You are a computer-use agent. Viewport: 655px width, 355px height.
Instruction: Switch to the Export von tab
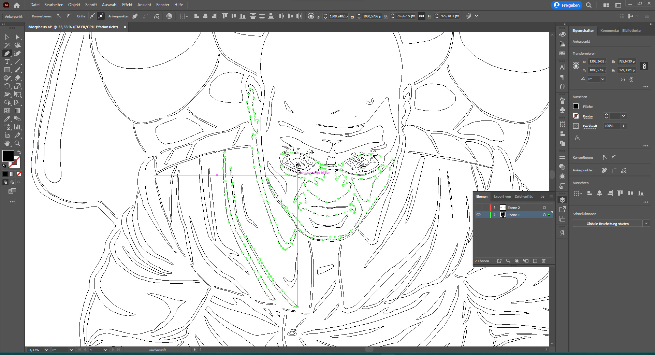(502, 197)
